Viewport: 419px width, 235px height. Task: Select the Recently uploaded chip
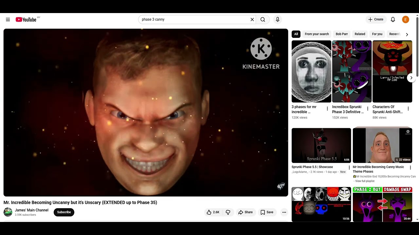click(x=395, y=34)
